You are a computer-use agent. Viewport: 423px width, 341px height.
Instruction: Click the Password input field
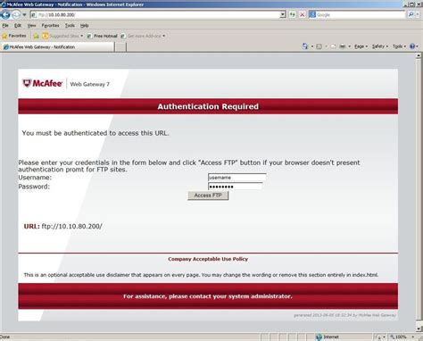(235, 187)
